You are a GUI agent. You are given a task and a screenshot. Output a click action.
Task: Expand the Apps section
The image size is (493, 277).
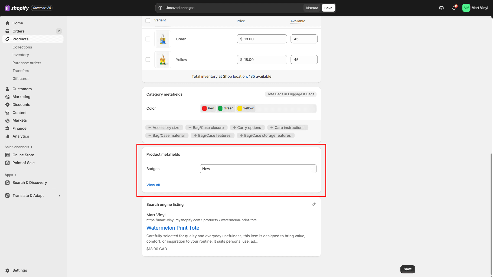pyautogui.click(x=11, y=175)
